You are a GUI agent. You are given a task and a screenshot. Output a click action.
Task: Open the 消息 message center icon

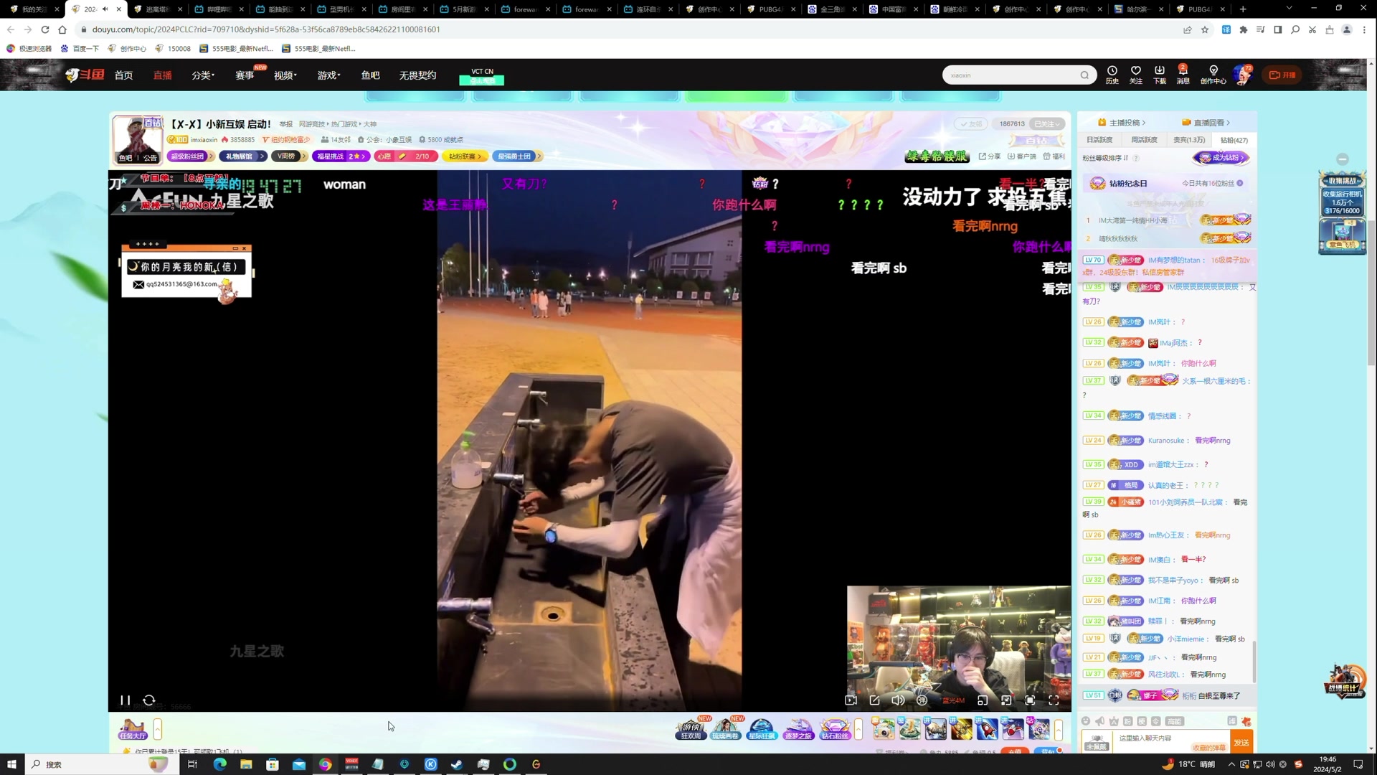pos(1183,74)
